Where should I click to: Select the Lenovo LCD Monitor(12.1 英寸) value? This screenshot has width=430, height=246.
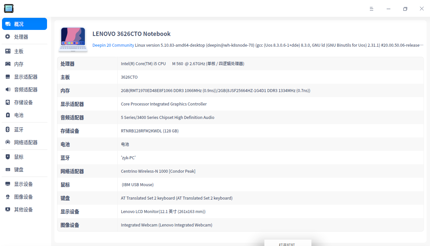(163, 212)
